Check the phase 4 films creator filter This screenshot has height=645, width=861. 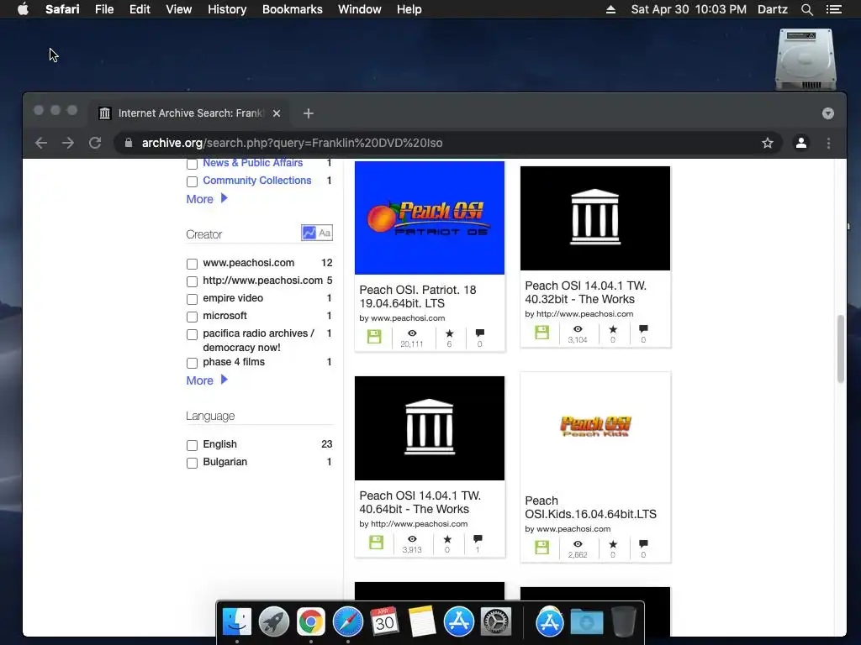192,363
